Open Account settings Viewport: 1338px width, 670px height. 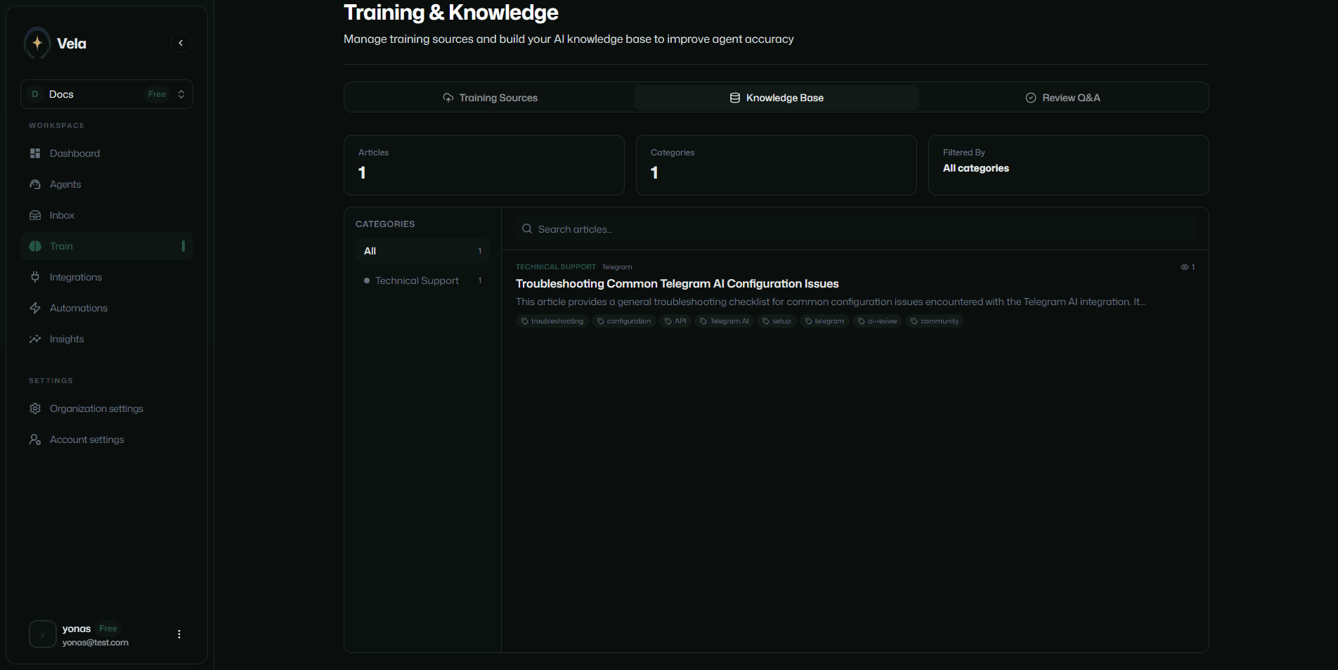coord(107,439)
